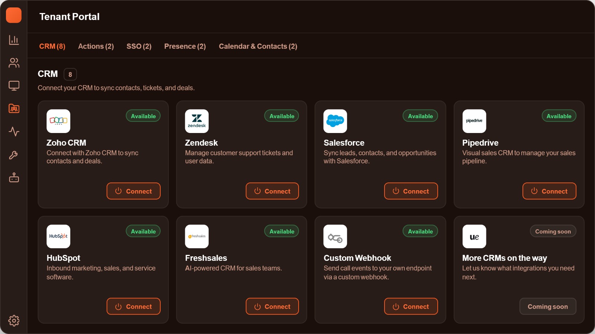Image resolution: width=595 pixels, height=334 pixels.
Task: Click the Zendesk card title
Action: coord(202,143)
